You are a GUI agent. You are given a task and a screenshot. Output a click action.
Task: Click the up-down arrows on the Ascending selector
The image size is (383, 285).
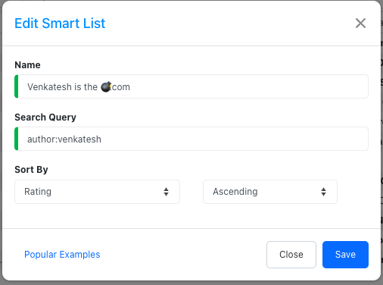(x=323, y=192)
